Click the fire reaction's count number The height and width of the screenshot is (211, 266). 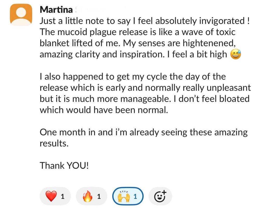(99, 197)
